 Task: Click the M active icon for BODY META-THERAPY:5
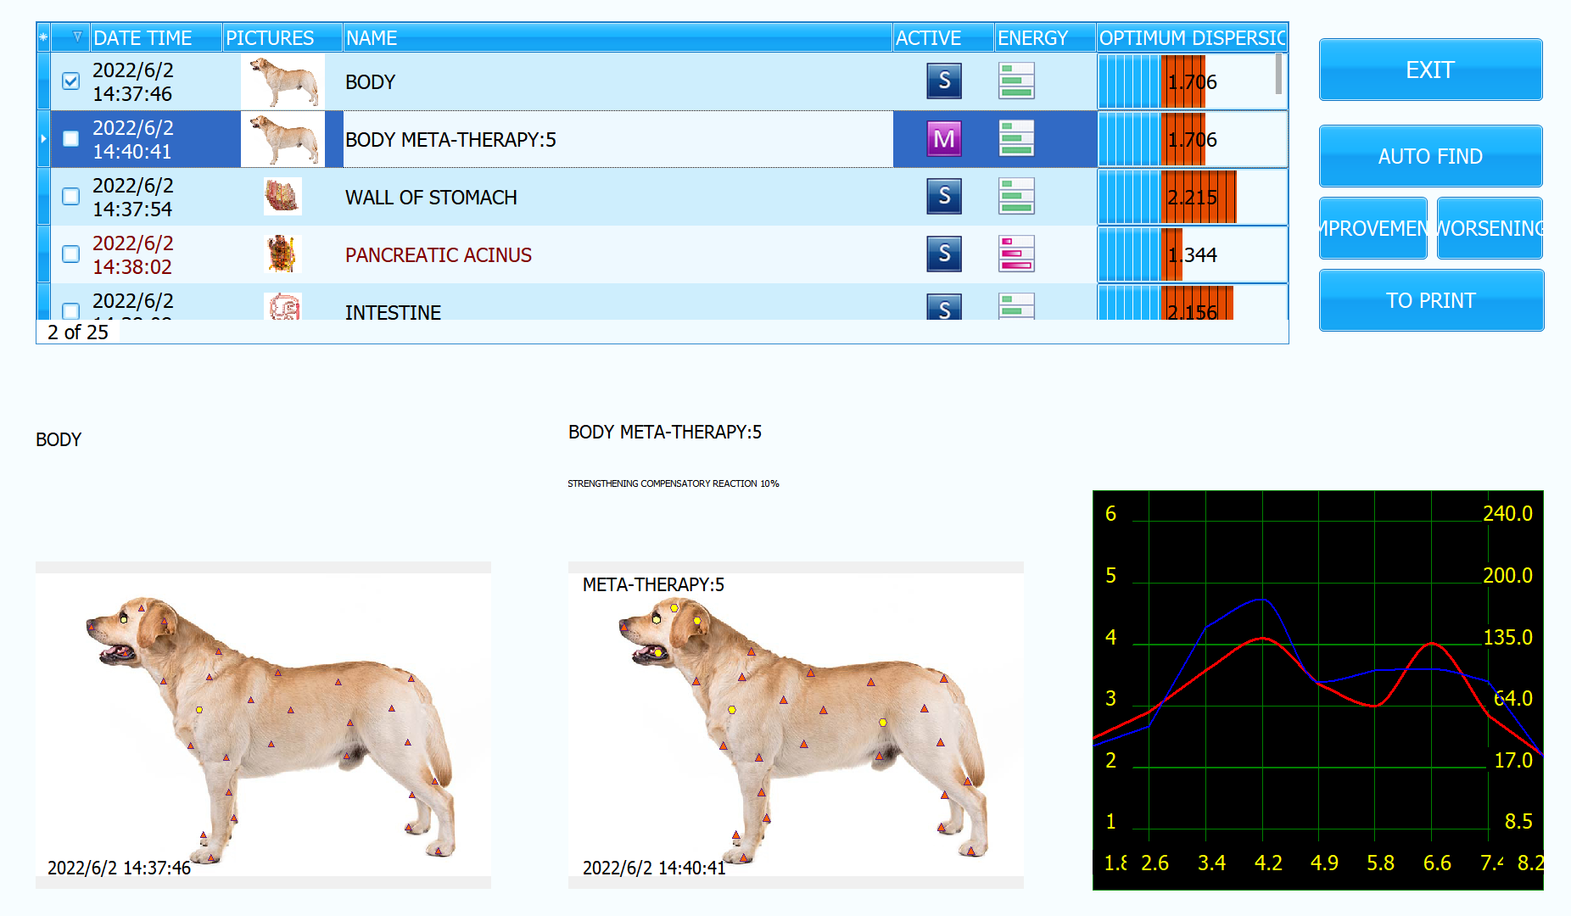944,139
